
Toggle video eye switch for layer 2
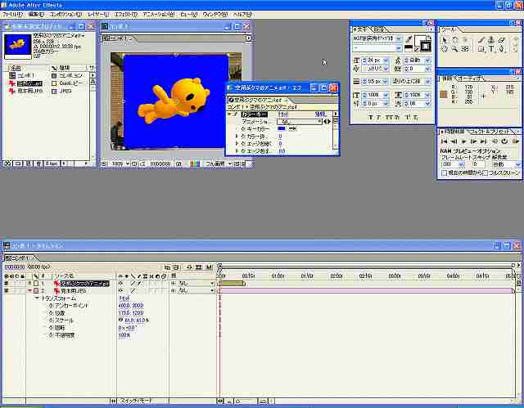pyautogui.click(x=6, y=291)
